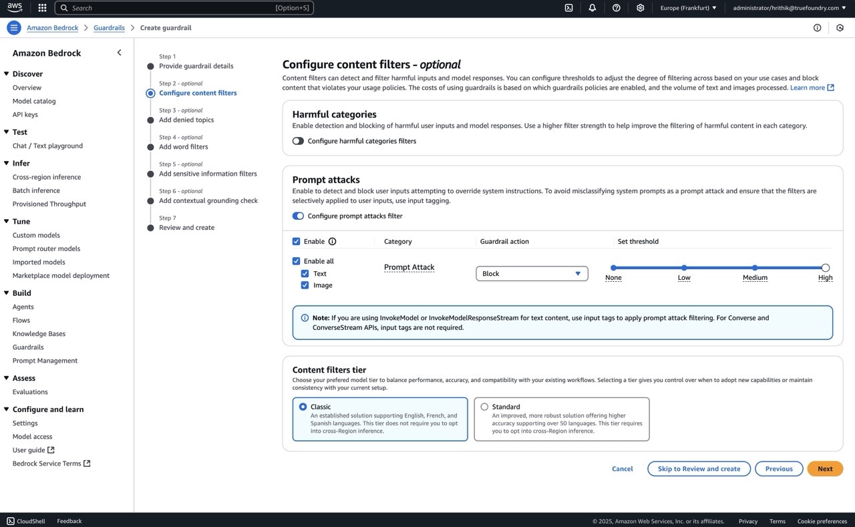The height and width of the screenshot is (527, 855).
Task: Enable the Configure harmful categories filters toggle
Action: coord(297,141)
